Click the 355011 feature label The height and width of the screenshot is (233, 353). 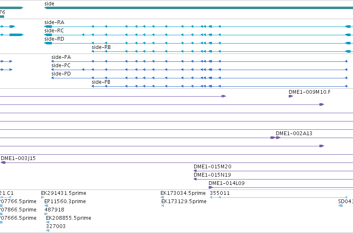coord(220,193)
